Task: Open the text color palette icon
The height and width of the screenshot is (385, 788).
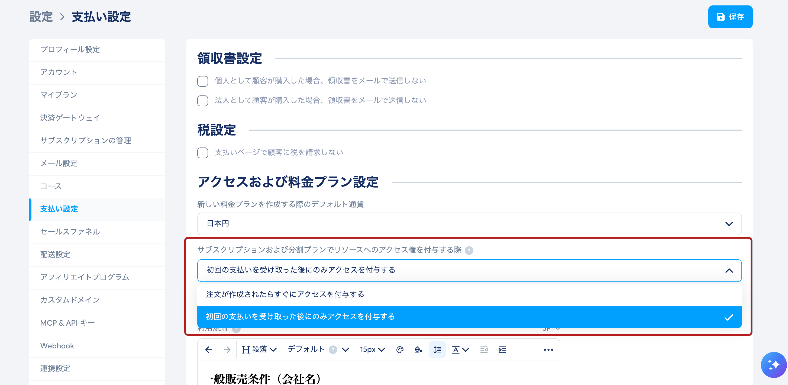Action: point(400,349)
